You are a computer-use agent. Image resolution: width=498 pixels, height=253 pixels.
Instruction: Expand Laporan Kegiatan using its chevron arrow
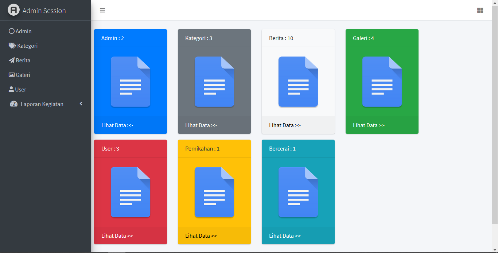point(81,104)
